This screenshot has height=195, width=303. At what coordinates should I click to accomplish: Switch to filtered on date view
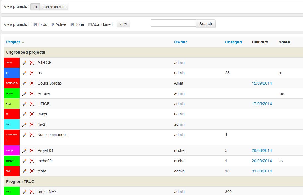tap(54, 7)
